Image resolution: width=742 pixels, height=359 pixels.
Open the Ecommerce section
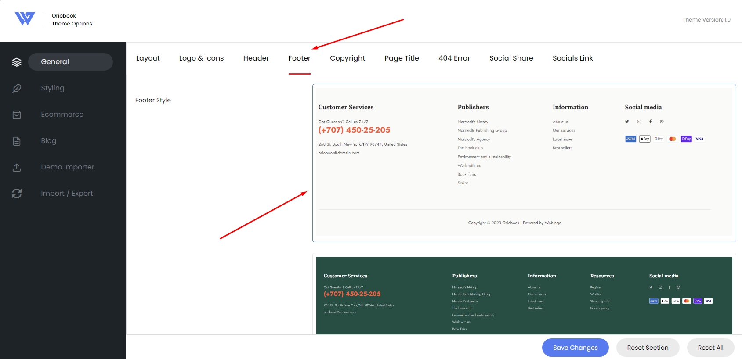[62, 115]
